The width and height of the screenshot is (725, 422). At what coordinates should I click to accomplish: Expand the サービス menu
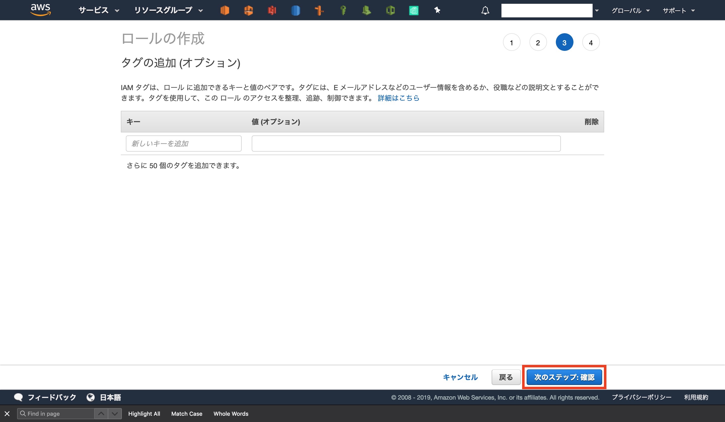(99, 11)
